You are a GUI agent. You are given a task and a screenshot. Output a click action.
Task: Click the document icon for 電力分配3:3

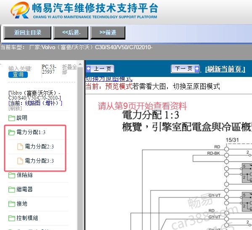(x=20, y=161)
